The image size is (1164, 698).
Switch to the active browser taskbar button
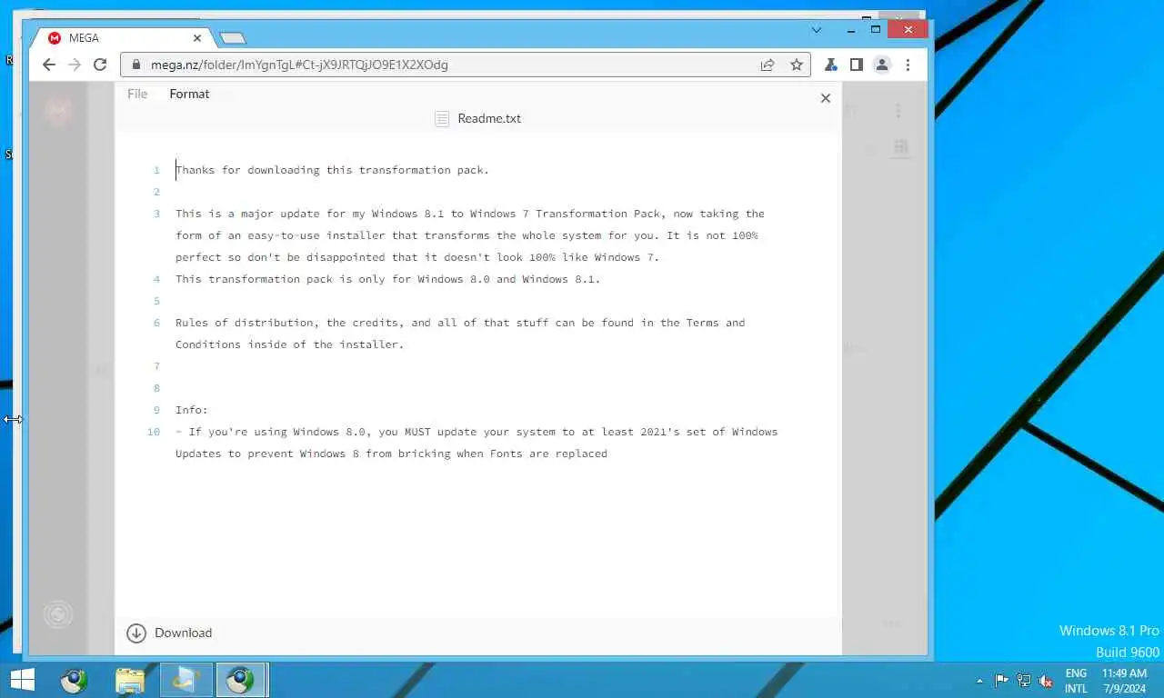[x=241, y=680]
